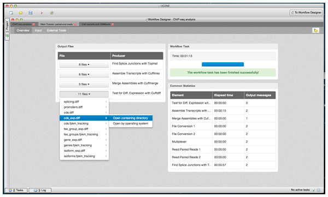Click the green icon below Project tab
Image resolution: width=328 pixels, height=197 pixels.
7,37
